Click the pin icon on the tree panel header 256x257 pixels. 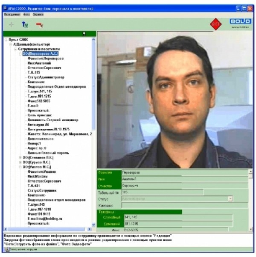pos(84,34)
